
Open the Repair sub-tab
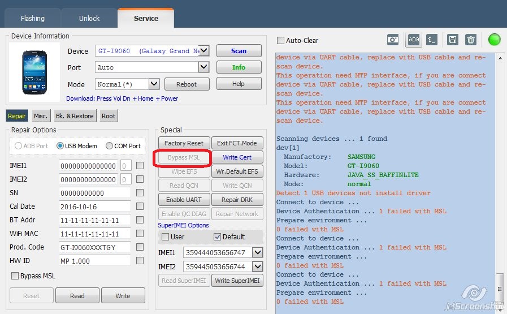(17, 116)
